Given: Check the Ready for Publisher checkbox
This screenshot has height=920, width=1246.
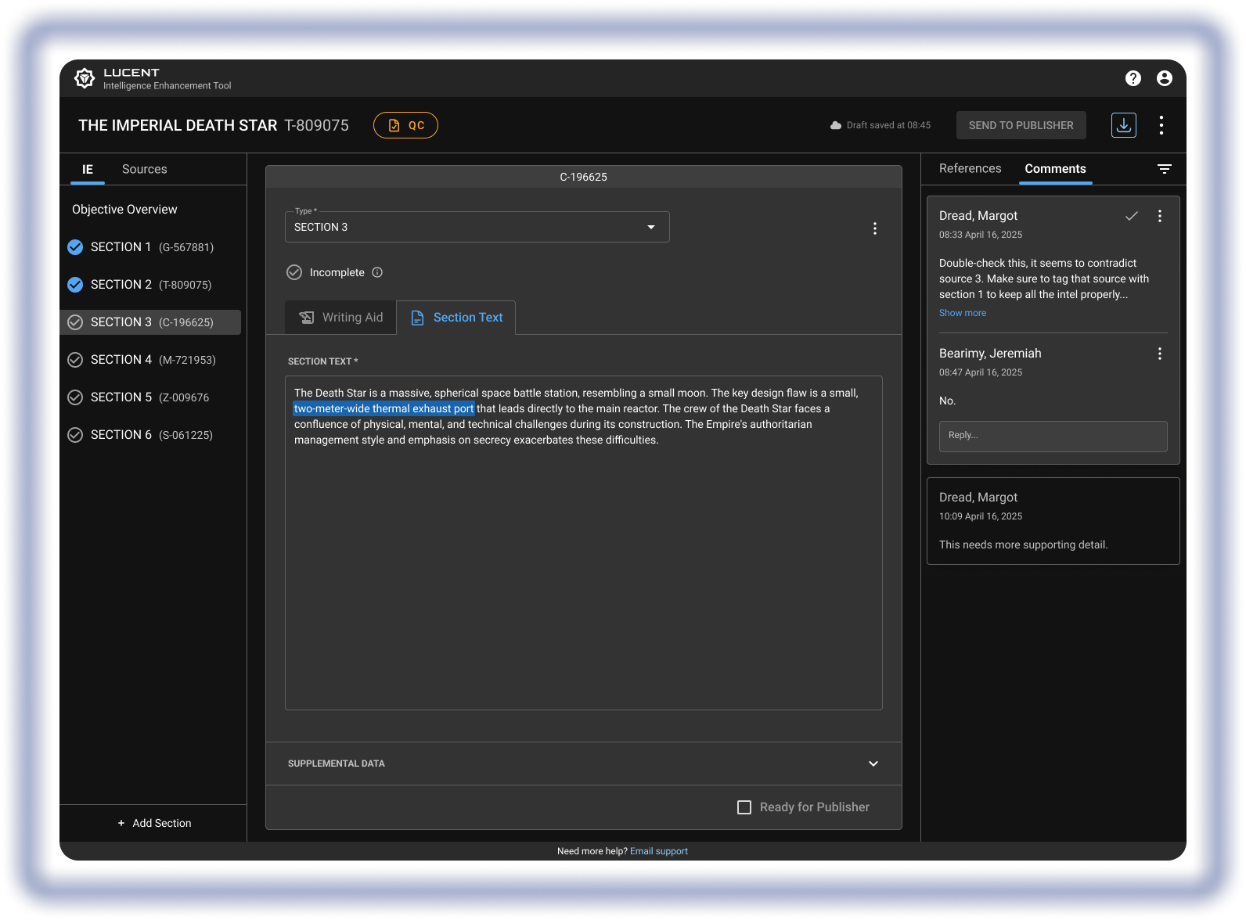Looking at the screenshot, I should [x=744, y=807].
